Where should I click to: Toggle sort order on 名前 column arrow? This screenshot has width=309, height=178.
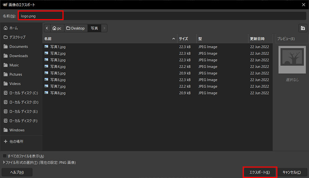point(173,39)
